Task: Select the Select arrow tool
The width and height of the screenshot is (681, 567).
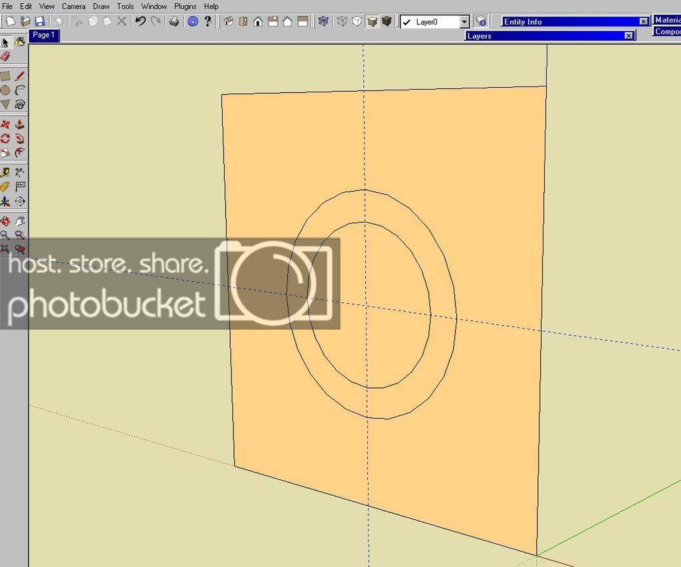Action: pos(5,42)
